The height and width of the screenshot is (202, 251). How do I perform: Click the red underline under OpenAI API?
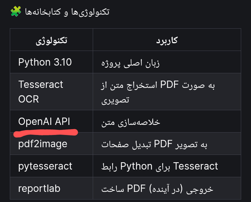click(46, 133)
